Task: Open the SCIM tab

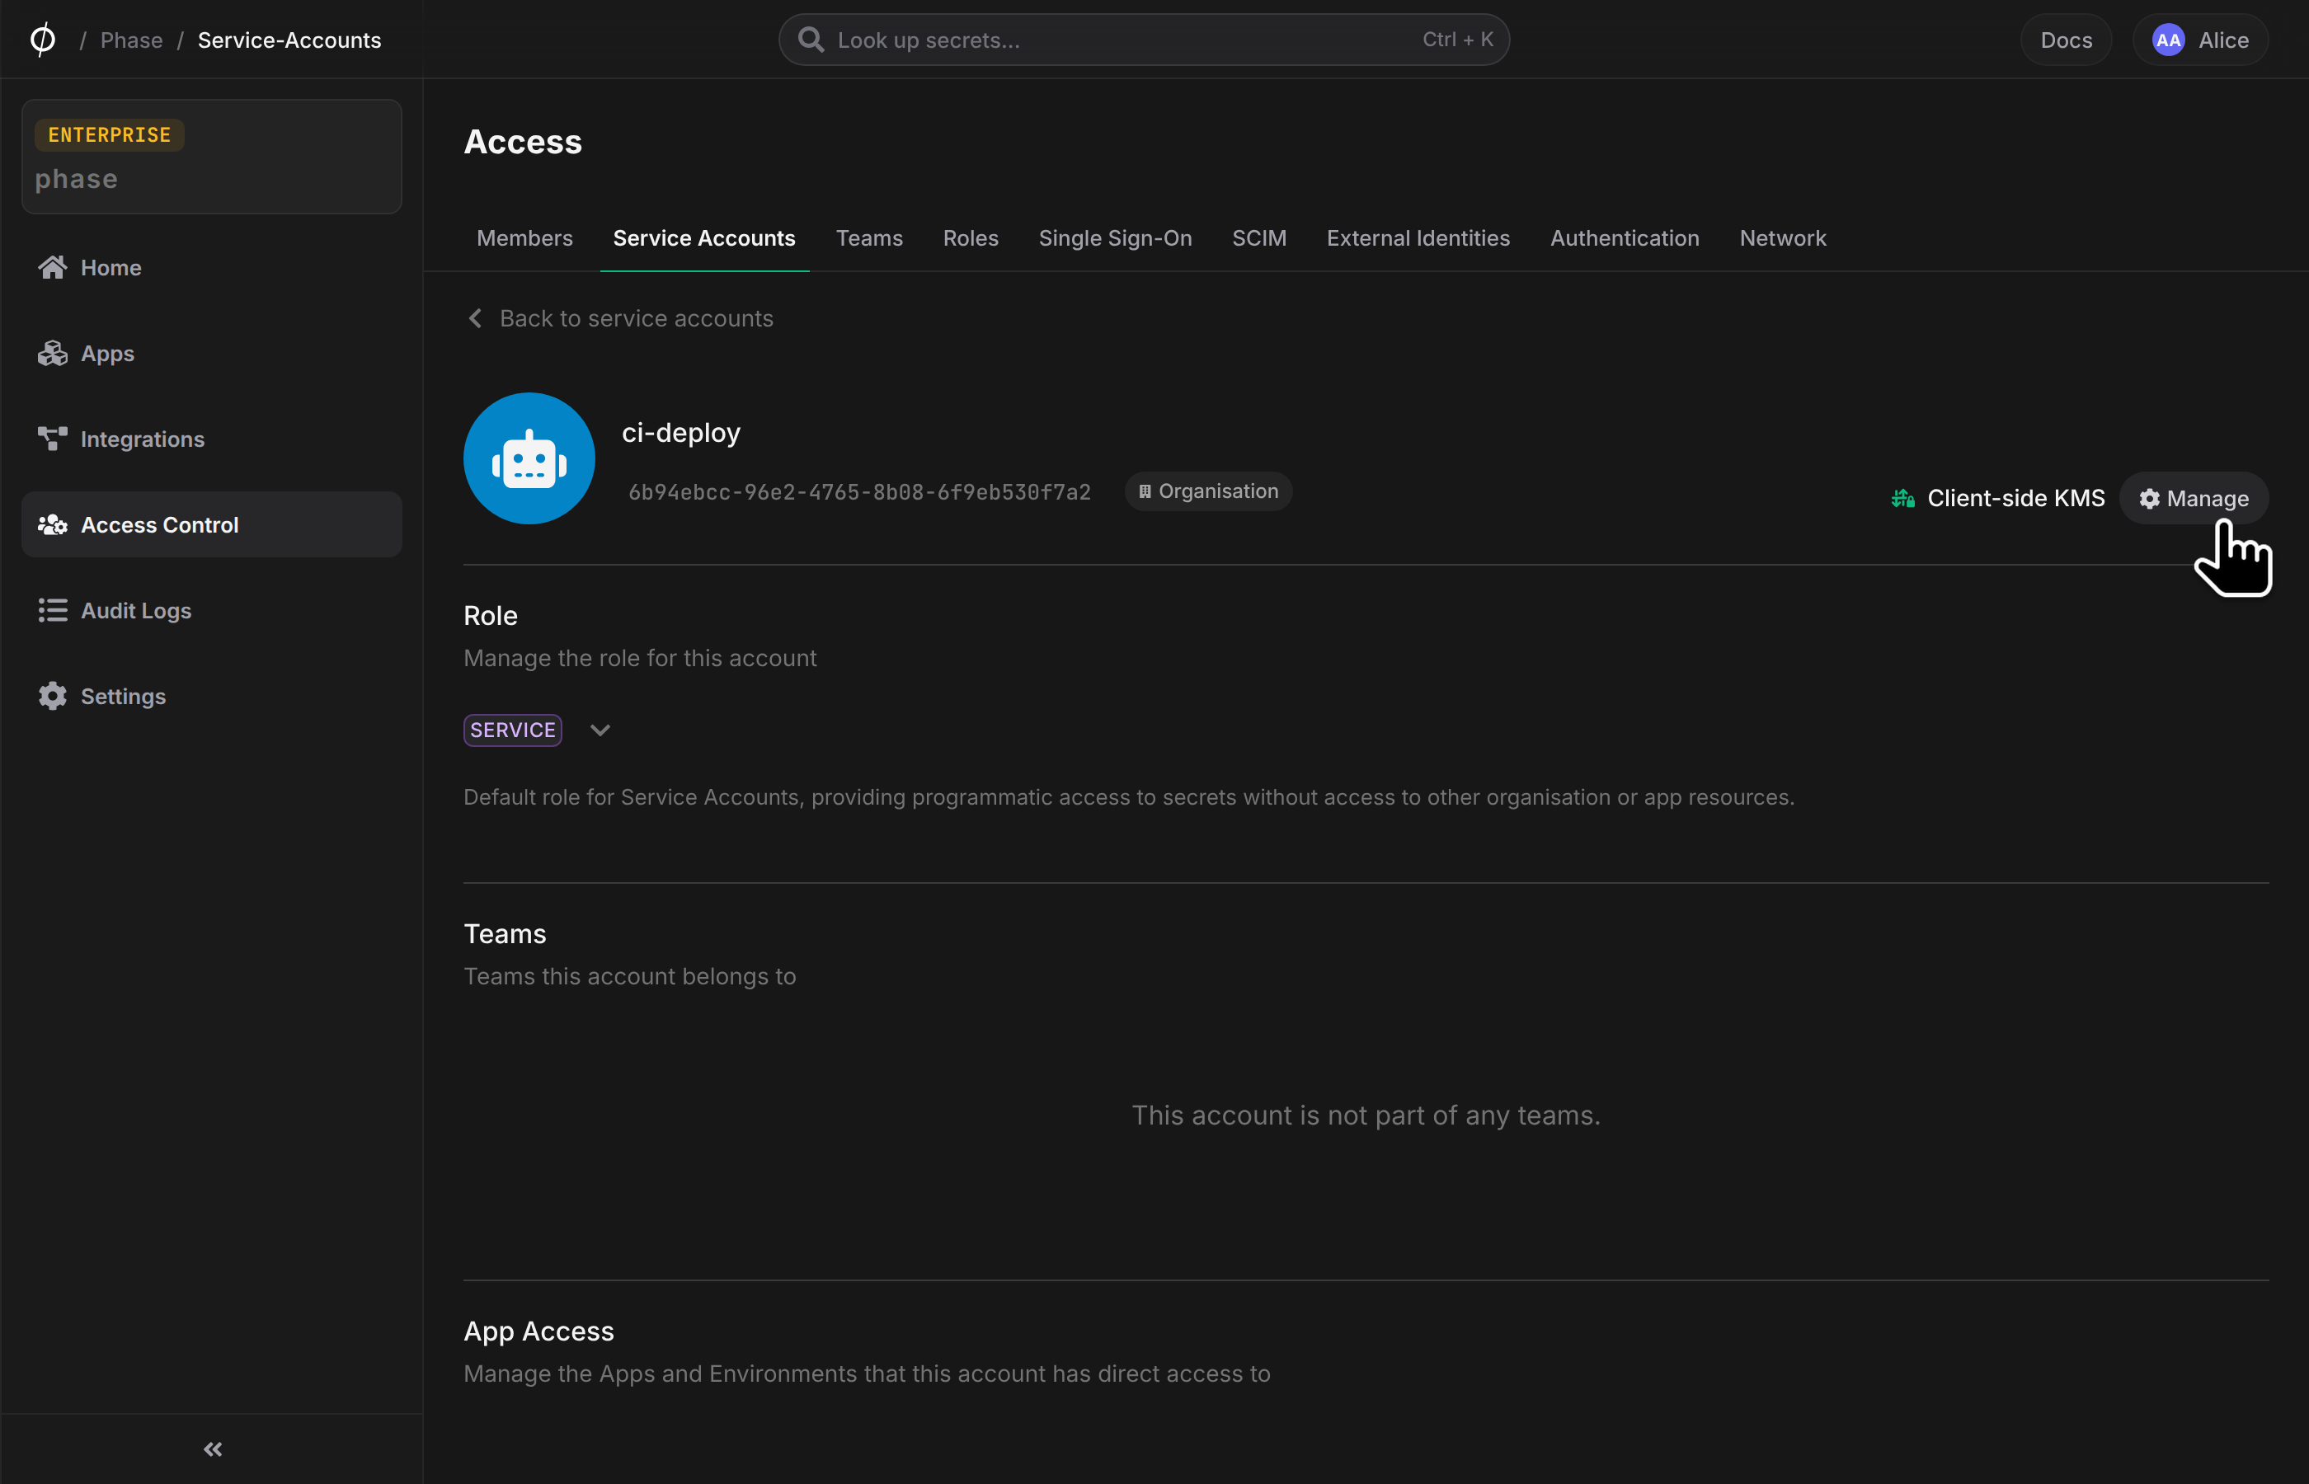Action: 1258,238
